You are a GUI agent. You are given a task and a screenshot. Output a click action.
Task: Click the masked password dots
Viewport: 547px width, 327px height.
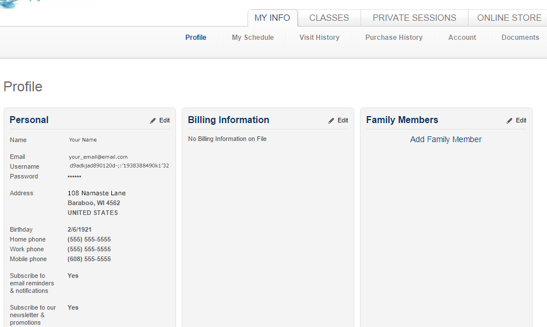click(74, 177)
